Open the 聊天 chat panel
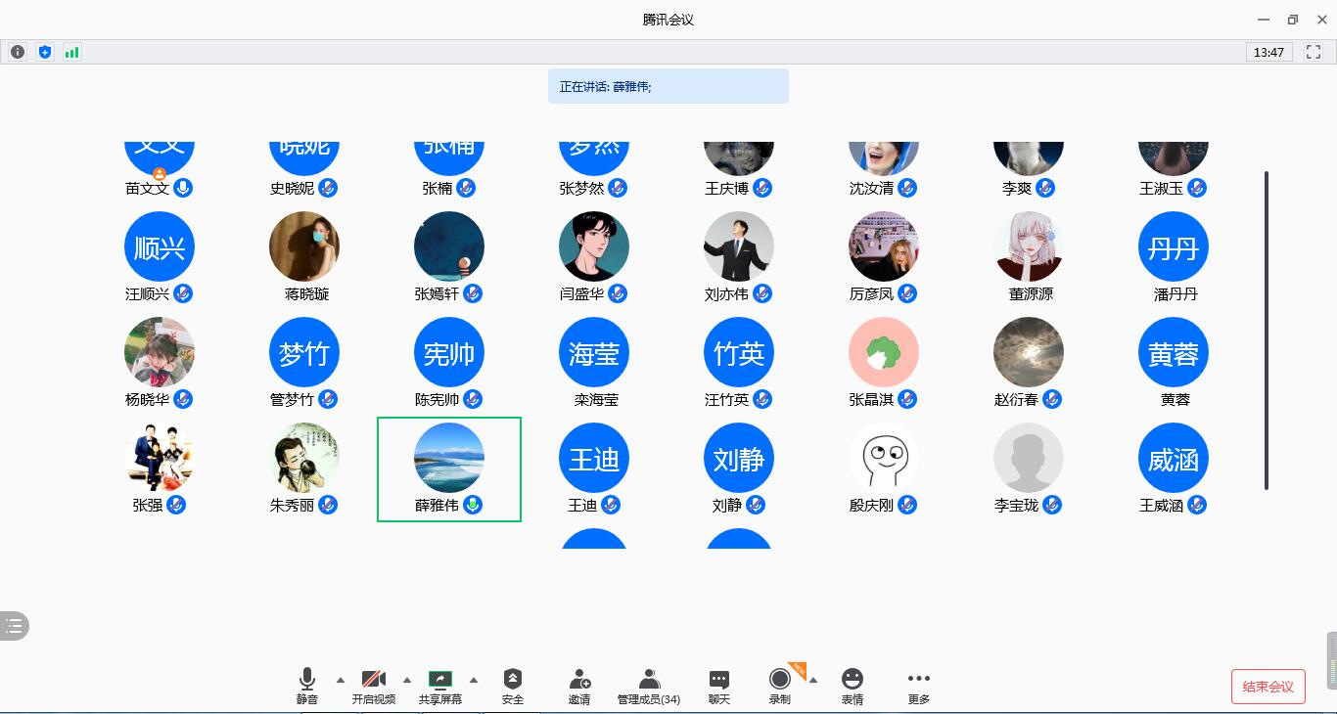This screenshot has width=1337, height=714. (x=719, y=680)
